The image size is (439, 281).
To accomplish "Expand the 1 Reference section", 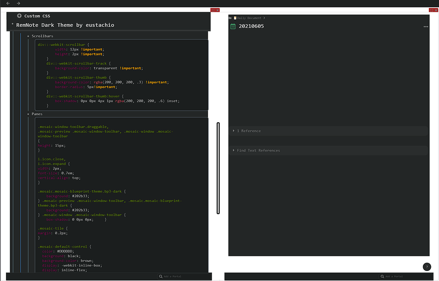I will pos(233,131).
